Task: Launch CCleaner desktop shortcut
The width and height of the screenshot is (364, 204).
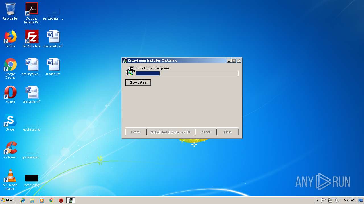Action: [x=10, y=150]
